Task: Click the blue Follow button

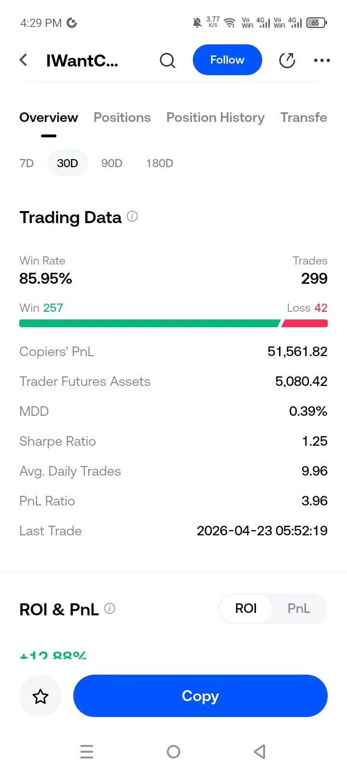Action: point(227,60)
